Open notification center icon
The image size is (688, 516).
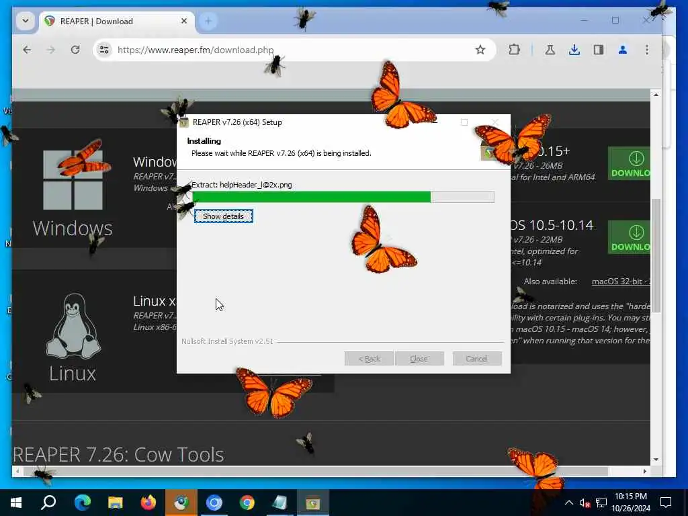pos(666,503)
